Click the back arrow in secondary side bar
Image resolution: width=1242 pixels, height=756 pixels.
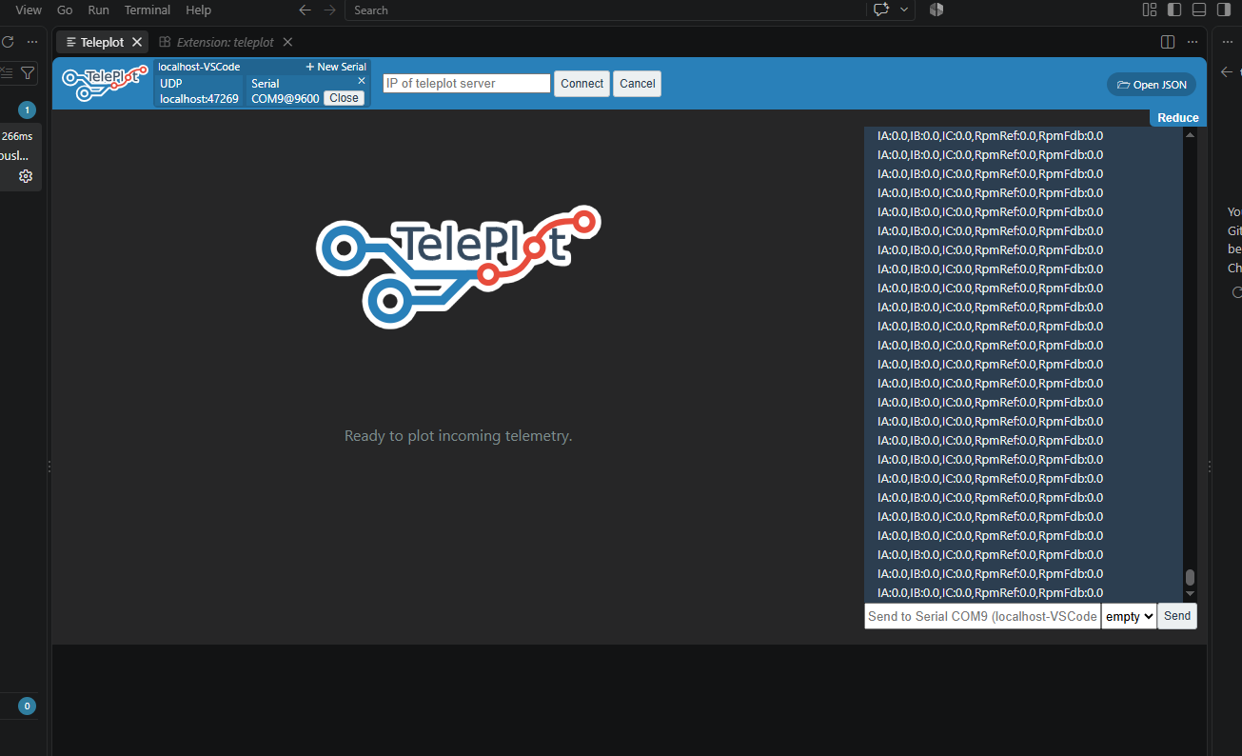pos(1227,72)
